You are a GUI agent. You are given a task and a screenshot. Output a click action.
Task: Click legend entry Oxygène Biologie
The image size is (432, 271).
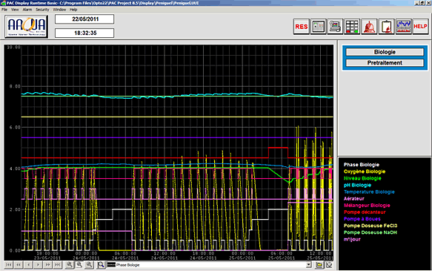coord(365,172)
